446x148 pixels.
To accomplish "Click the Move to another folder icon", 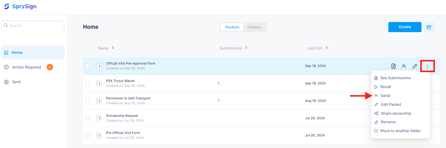I will [376, 131].
